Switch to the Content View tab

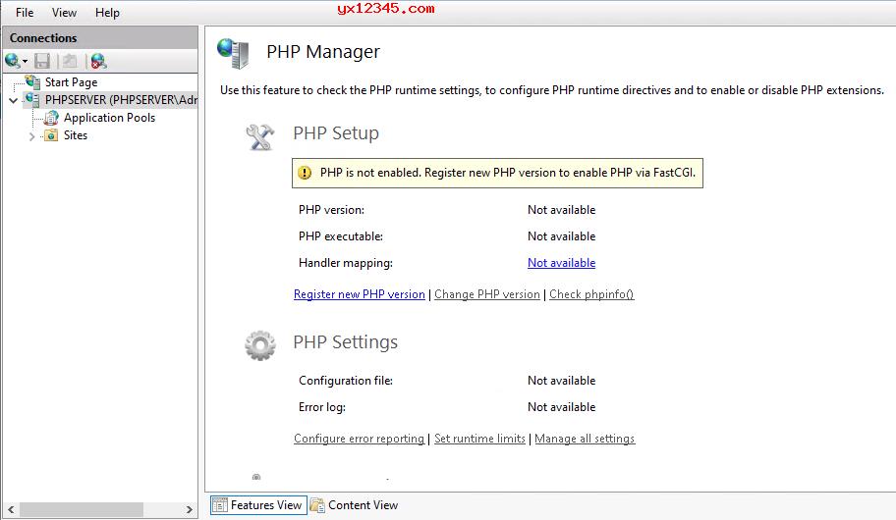point(355,505)
